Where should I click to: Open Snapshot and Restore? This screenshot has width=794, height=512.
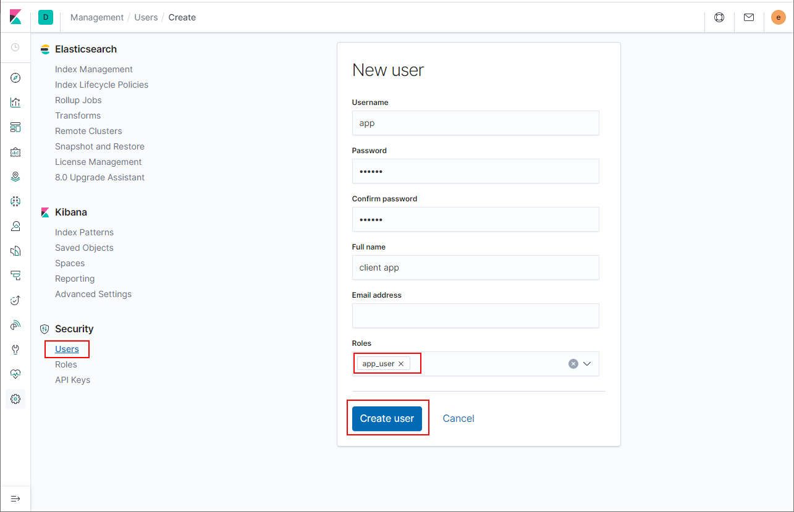[x=99, y=146]
